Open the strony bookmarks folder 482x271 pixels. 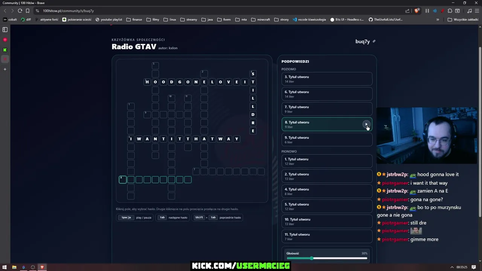point(282,20)
